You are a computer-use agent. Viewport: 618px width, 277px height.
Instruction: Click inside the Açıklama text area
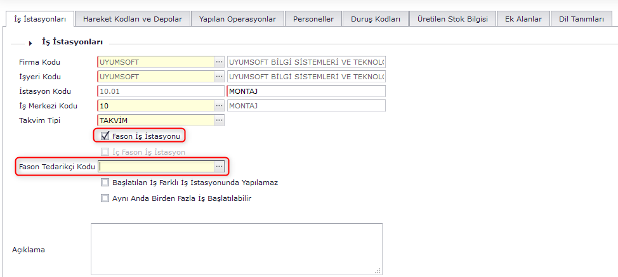click(x=236, y=248)
